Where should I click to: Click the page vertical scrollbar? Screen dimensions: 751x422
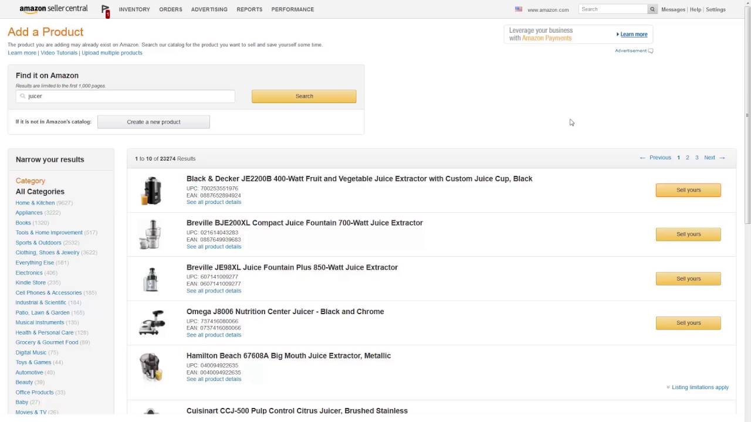(747, 176)
